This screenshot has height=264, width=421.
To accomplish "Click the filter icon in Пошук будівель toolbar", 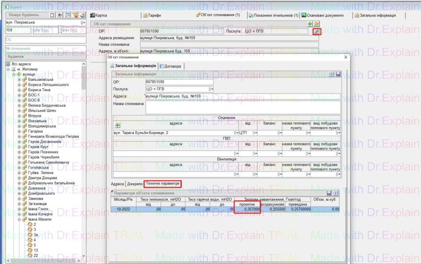I will coord(75,15).
